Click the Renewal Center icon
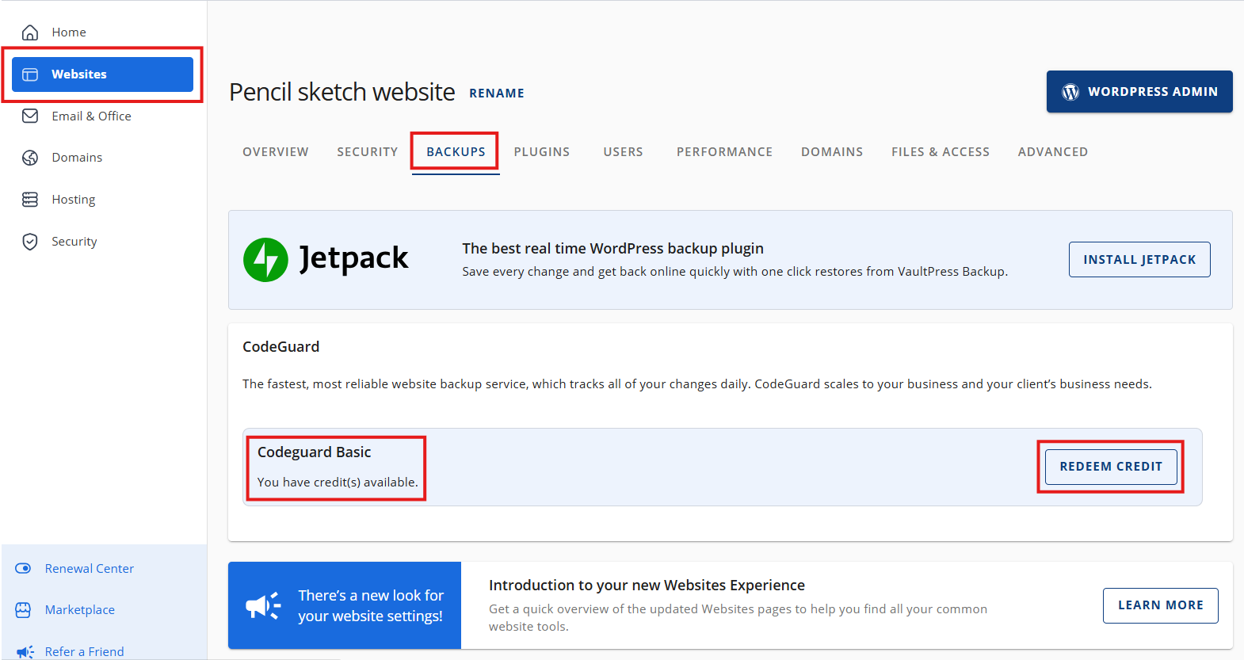Viewport: 1244px width, 660px height. tap(23, 569)
